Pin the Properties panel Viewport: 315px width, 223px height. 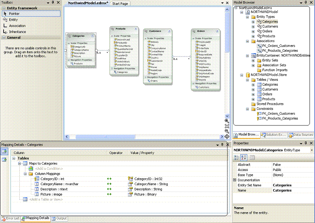pyautogui.click(x=306, y=143)
